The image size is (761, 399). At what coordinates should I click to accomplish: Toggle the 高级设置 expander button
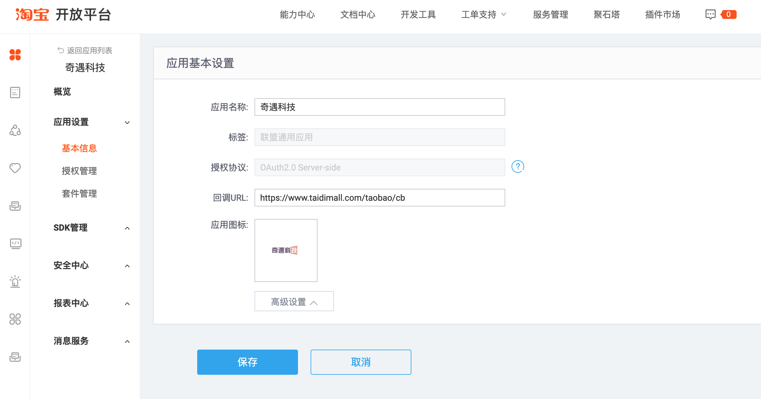(294, 301)
